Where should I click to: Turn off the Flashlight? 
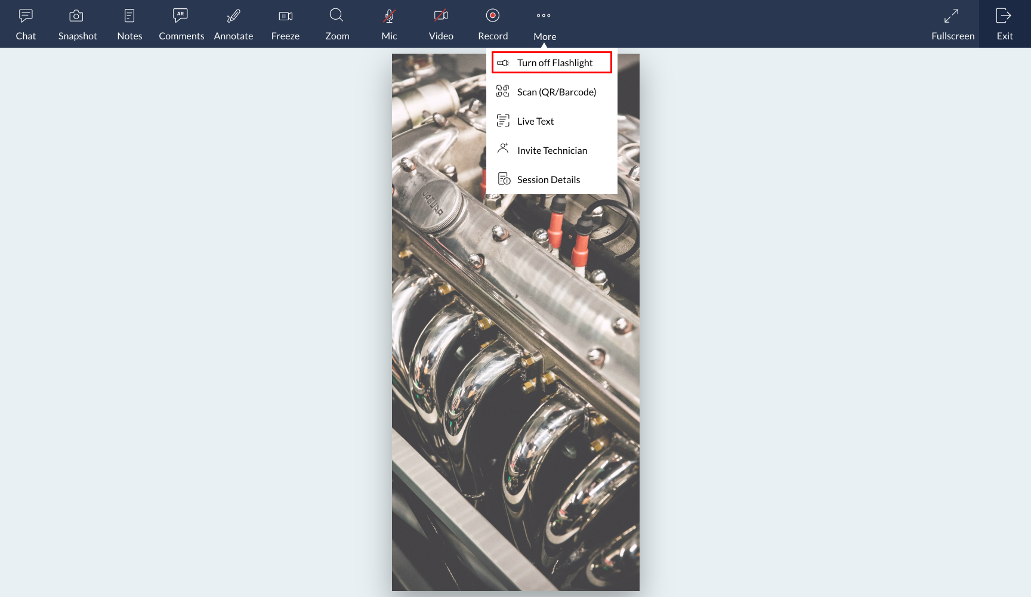click(551, 62)
